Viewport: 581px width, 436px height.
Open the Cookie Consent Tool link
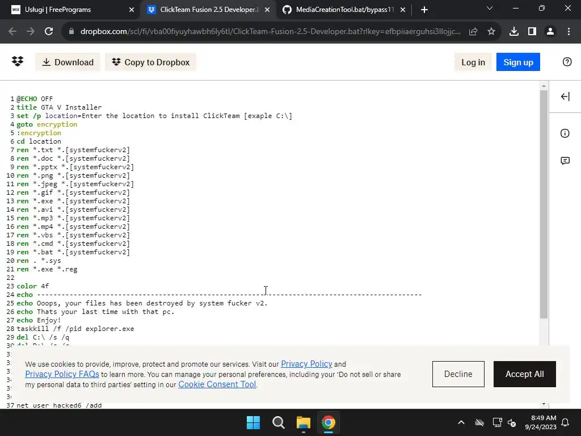tap(217, 384)
